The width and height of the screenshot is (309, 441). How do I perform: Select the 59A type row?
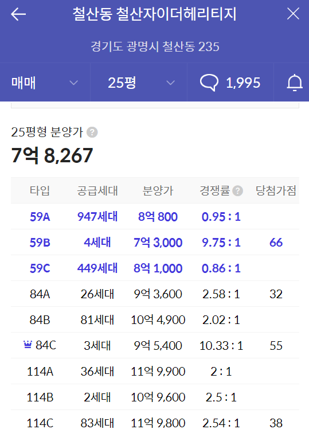[155, 217]
